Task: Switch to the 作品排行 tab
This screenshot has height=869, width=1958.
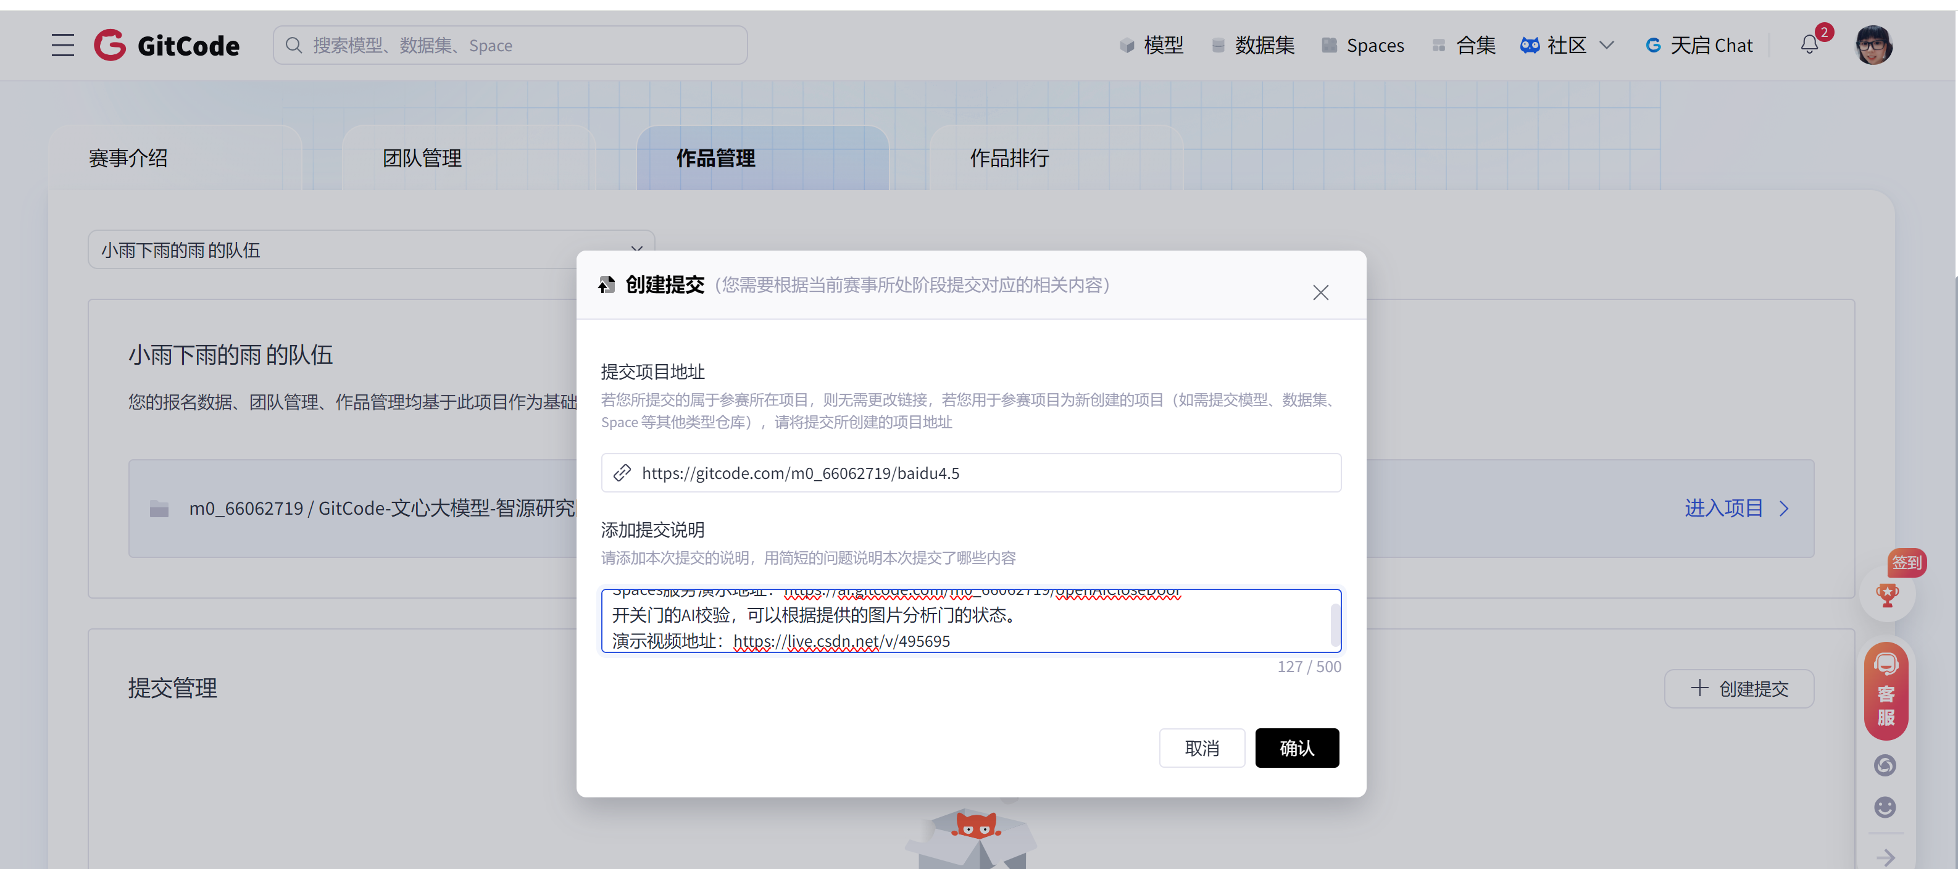Action: (x=1009, y=158)
